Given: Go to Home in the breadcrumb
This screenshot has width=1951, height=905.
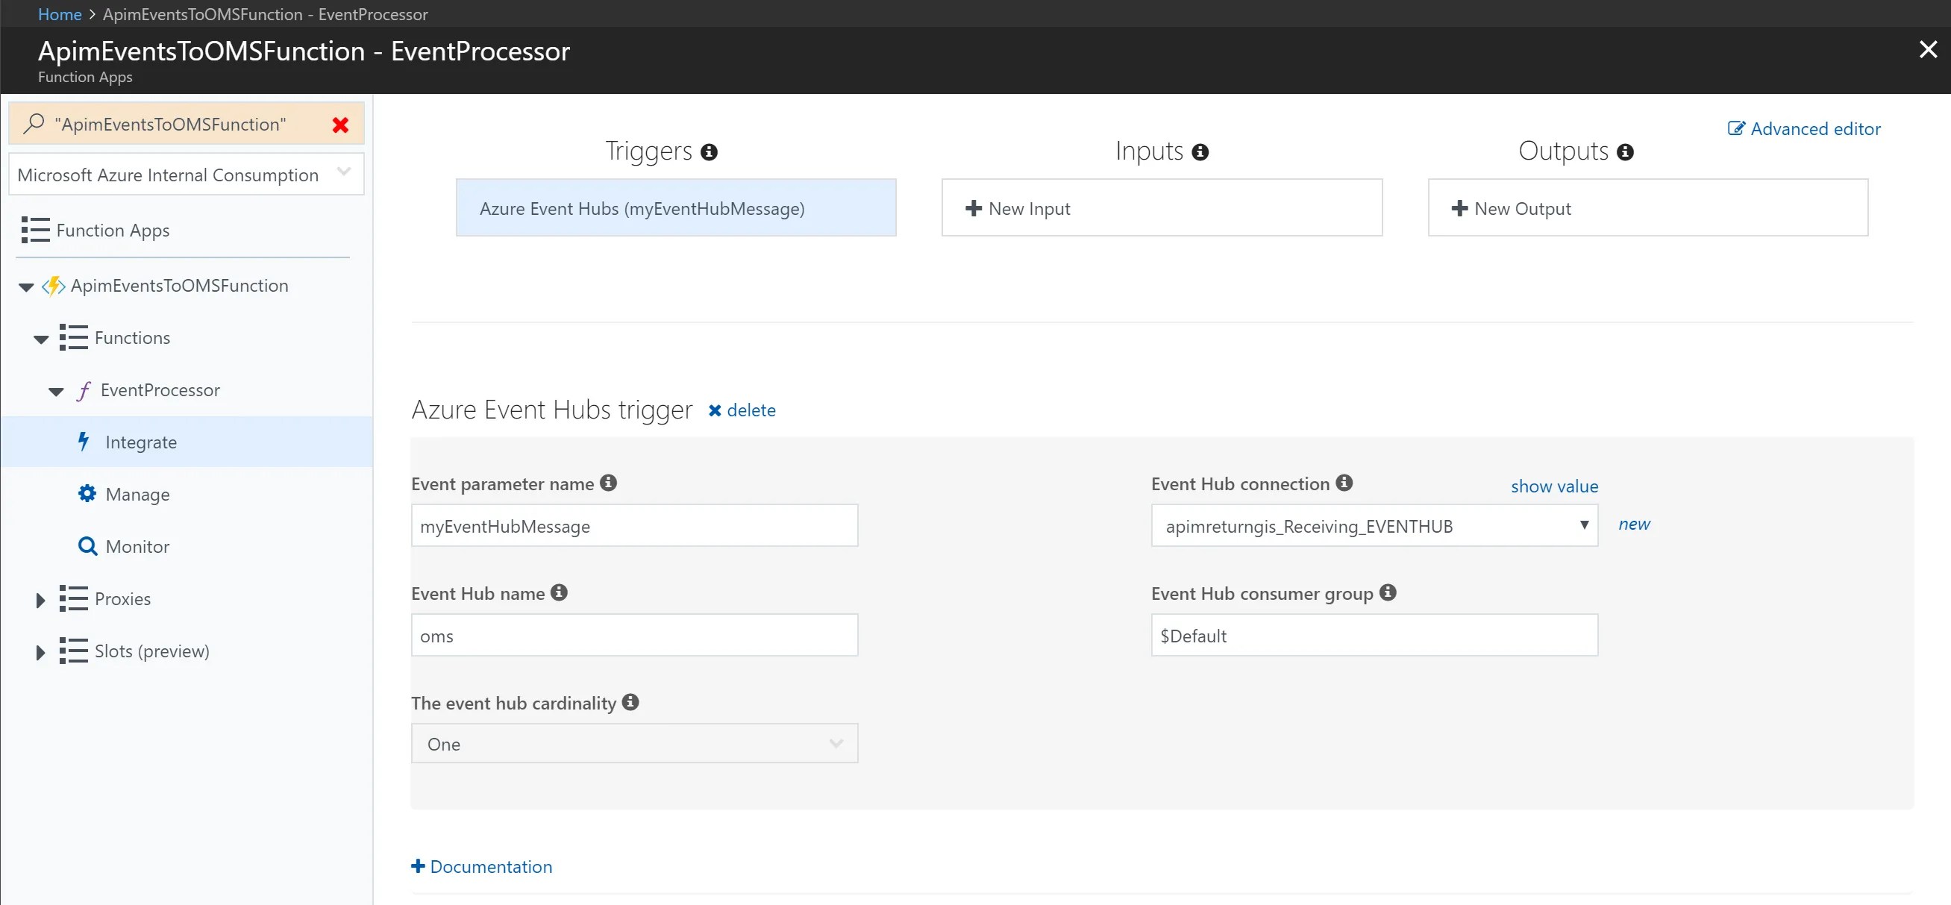Looking at the screenshot, I should click(x=60, y=14).
